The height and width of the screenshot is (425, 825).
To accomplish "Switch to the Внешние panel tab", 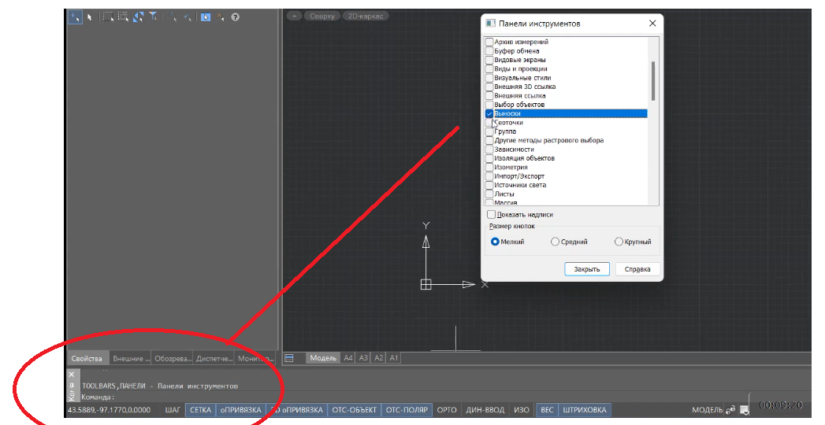I will [131, 358].
